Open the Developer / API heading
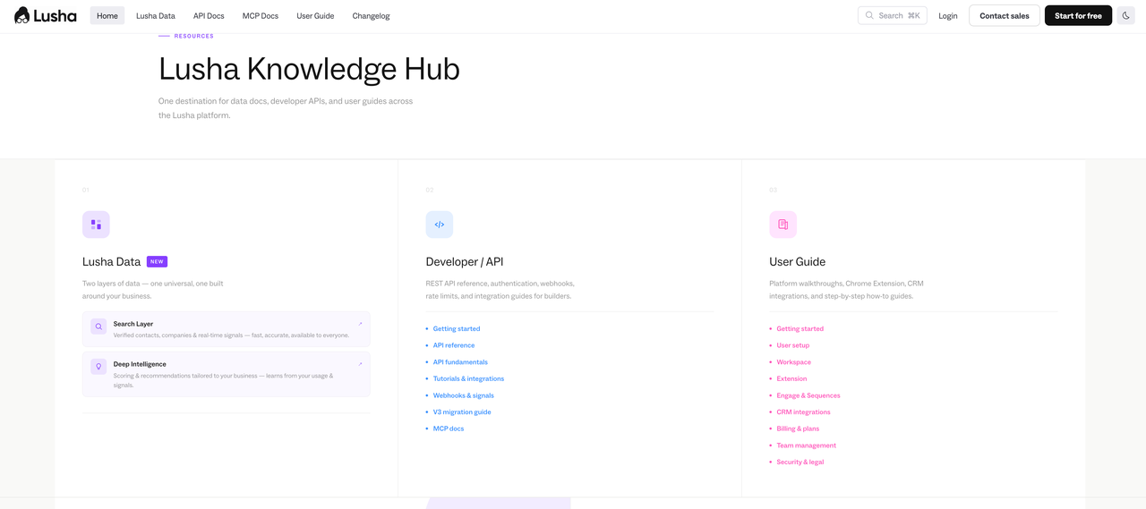The height and width of the screenshot is (509, 1146). tap(465, 261)
